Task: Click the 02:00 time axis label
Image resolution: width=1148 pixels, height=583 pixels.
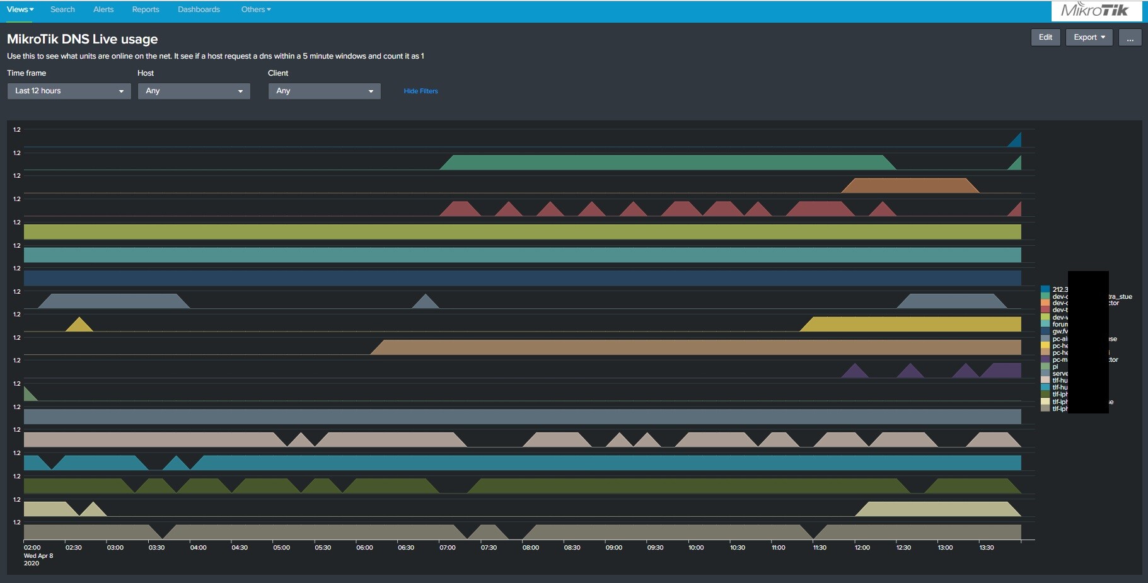Action: [32, 548]
